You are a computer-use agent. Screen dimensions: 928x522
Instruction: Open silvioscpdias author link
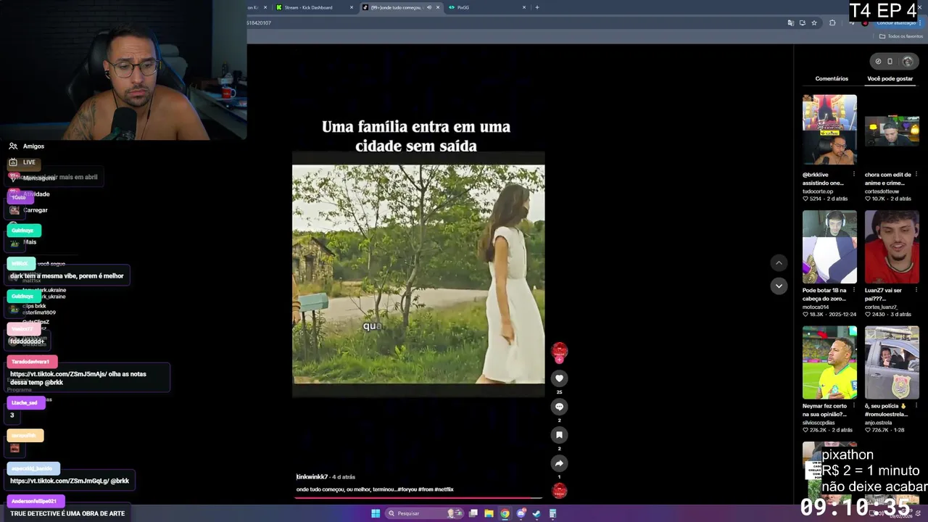pyautogui.click(x=819, y=423)
